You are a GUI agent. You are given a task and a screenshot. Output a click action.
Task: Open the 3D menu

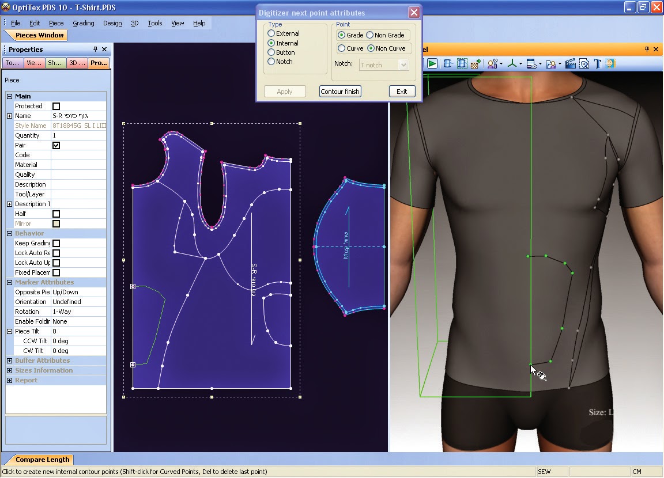coord(135,23)
